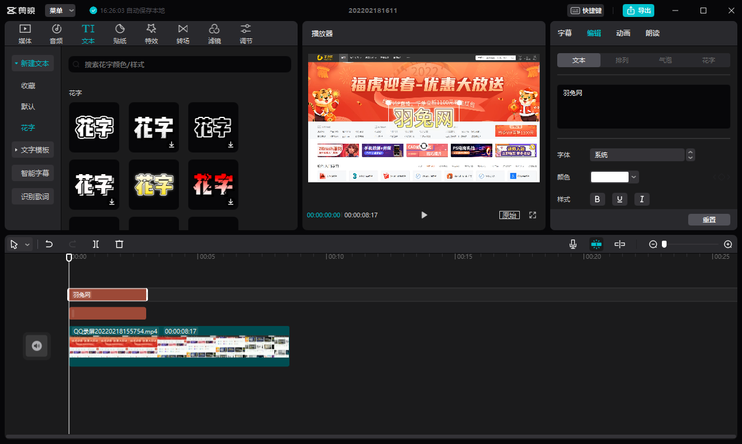Open the 菜单 menu dropdown
This screenshot has width=742, height=444.
(x=60, y=11)
